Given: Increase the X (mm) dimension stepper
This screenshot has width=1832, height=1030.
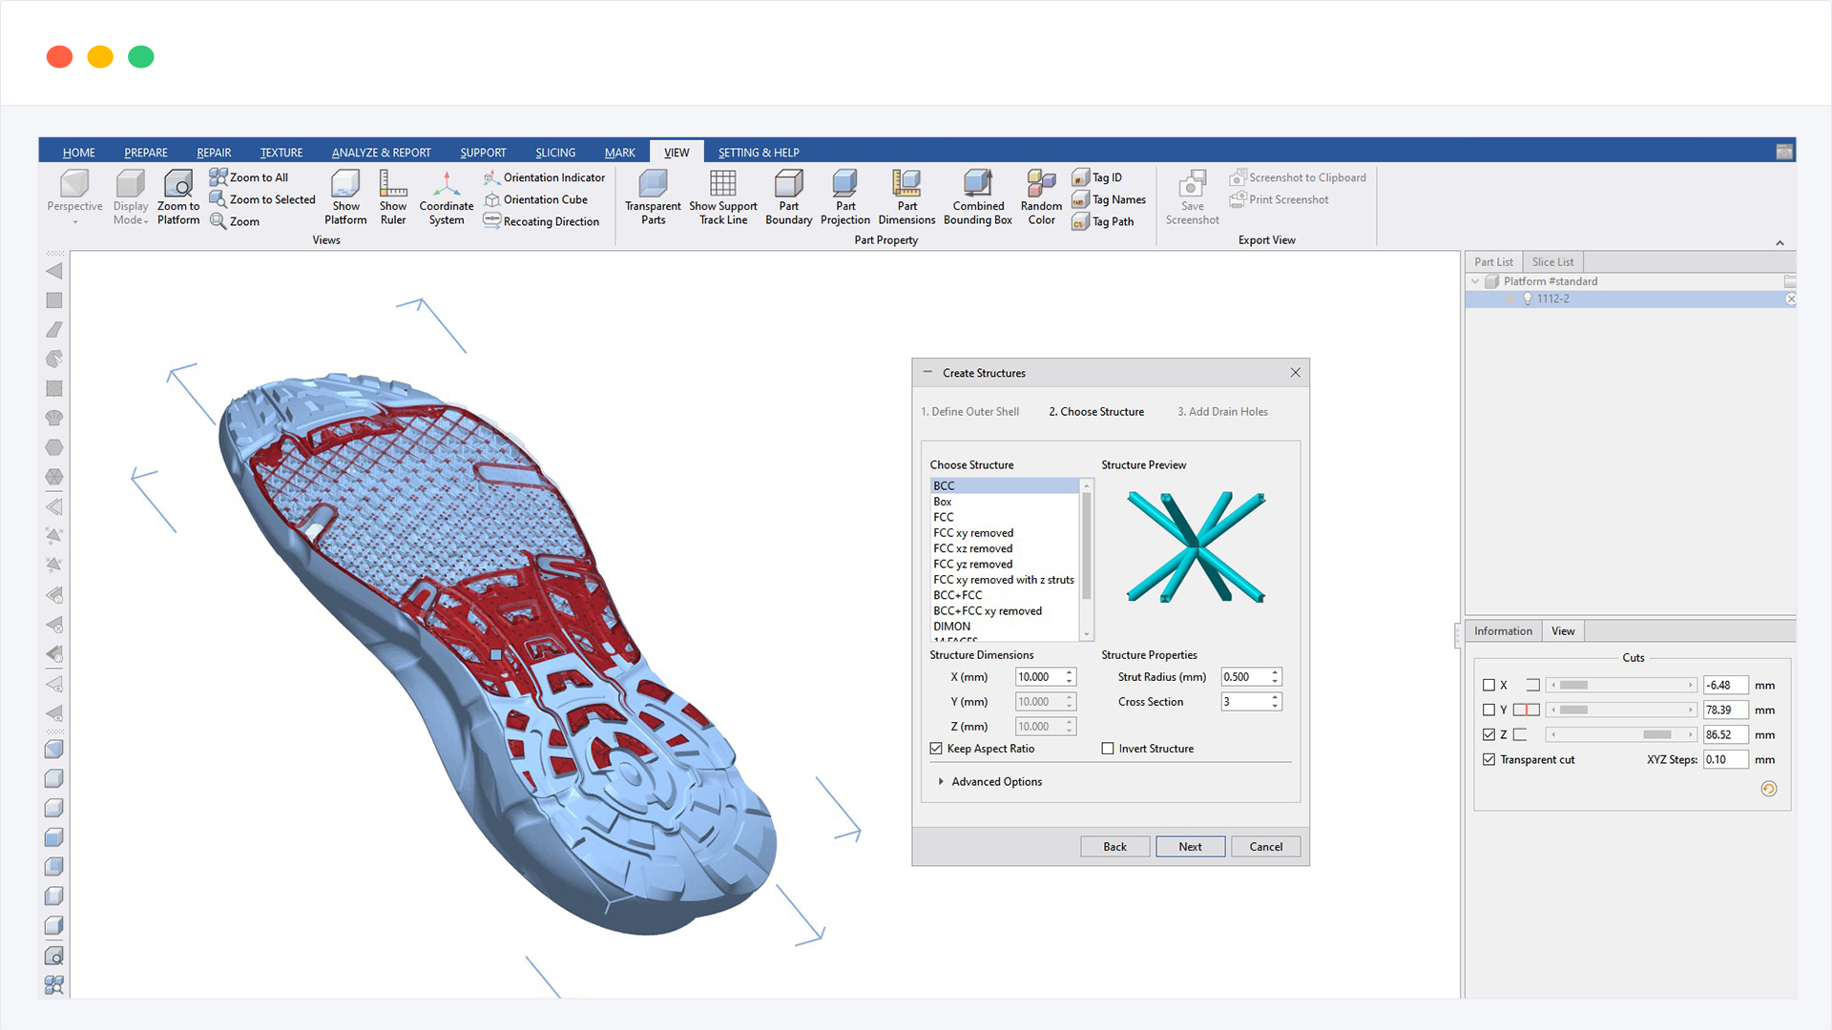Looking at the screenshot, I should (x=1070, y=672).
